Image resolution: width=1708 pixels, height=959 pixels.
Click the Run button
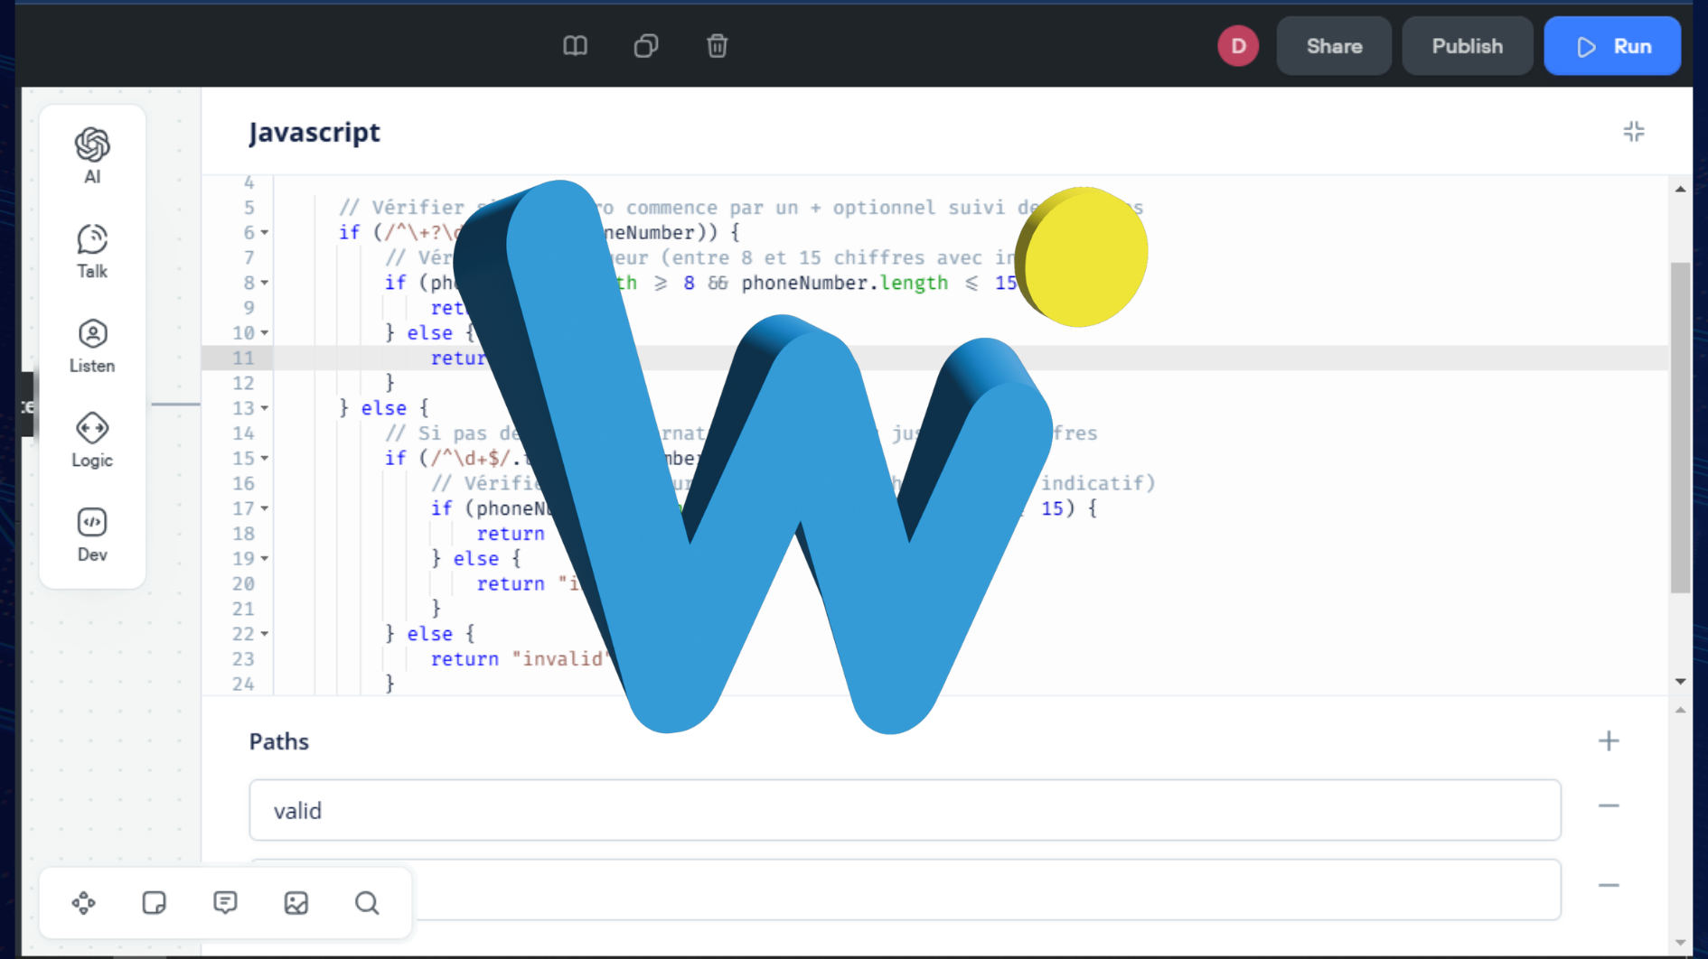coord(1612,46)
